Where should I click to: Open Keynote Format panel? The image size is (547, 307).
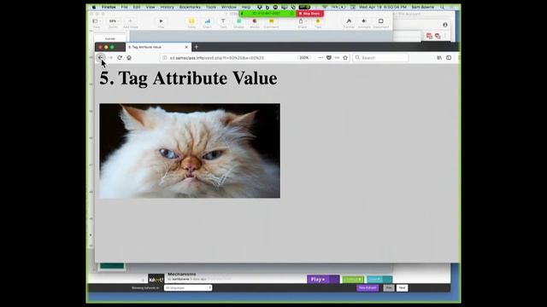(x=349, y=23)
